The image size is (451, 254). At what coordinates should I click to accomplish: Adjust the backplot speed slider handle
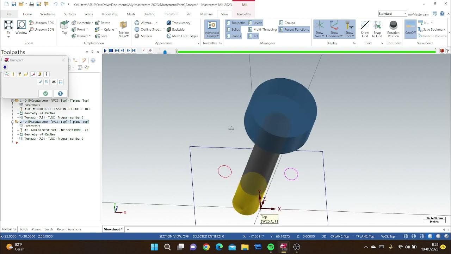pyautogui.click(x=165, y=52)
